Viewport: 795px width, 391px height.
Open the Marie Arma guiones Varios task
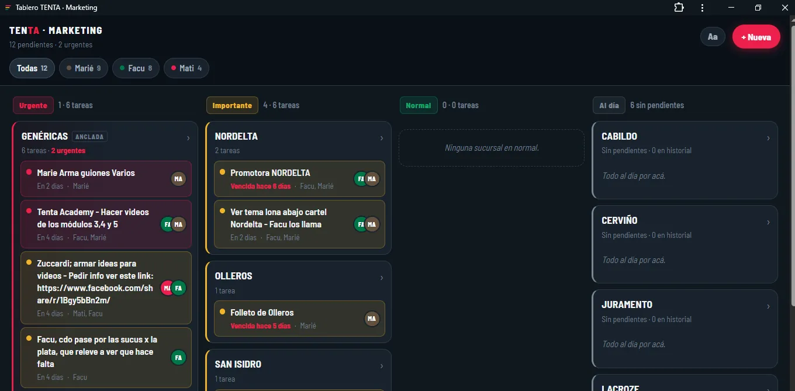[x=106, y=179]
